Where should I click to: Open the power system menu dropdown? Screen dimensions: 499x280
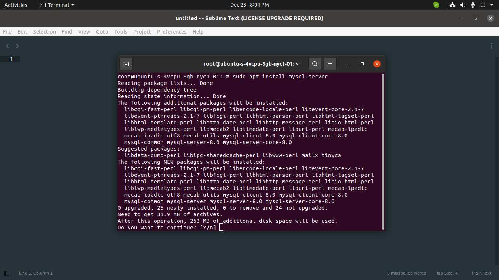[486, 5]
